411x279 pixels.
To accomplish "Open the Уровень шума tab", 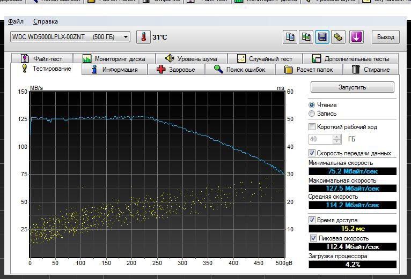I will 191,59.
